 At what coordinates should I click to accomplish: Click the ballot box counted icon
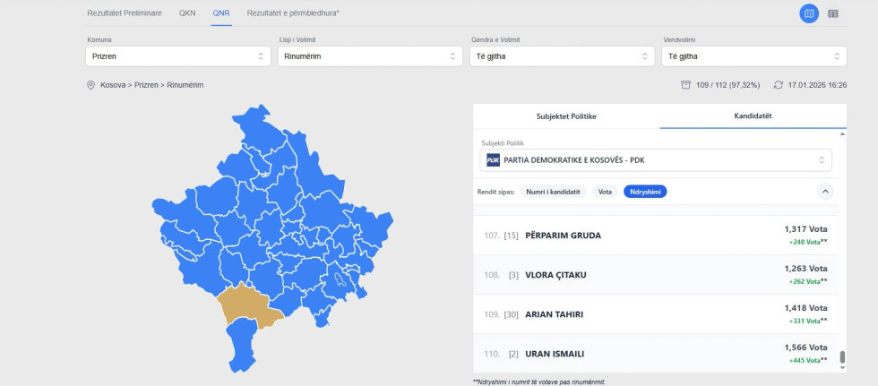(x=685, y=85)
